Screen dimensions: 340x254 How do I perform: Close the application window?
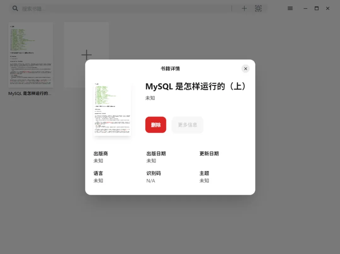pos(328,8)
